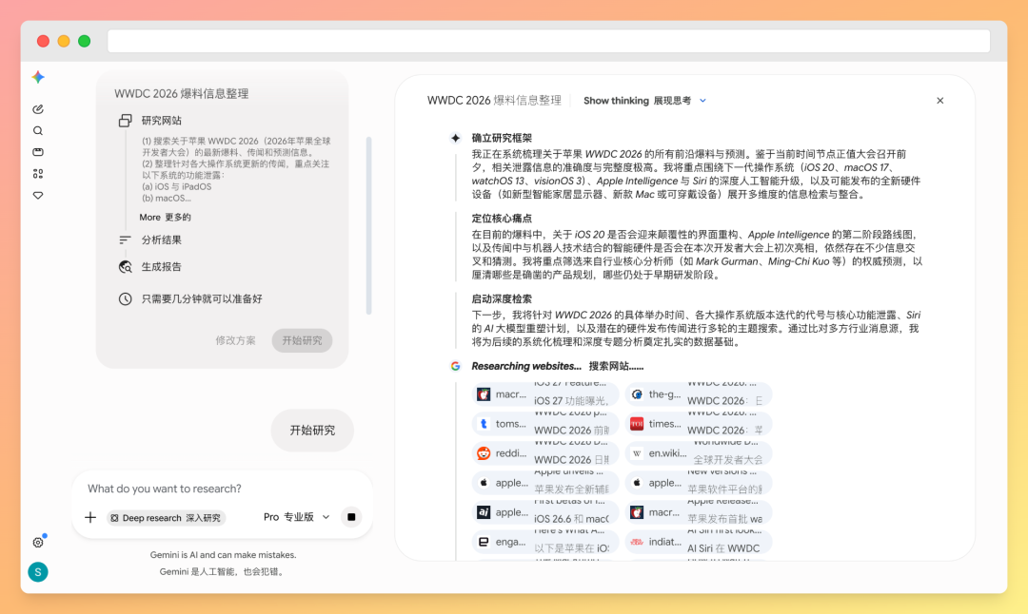Click the 修改方案 button
Viewport: 1028px width, 614px height.
(235, 340)
